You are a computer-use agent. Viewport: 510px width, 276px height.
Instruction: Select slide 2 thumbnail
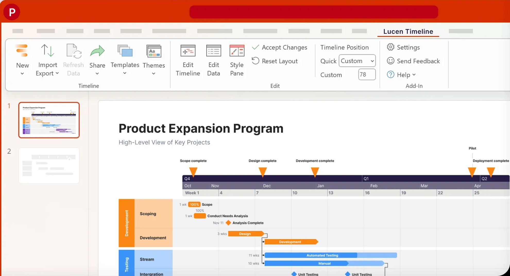[x=49, y=165]
